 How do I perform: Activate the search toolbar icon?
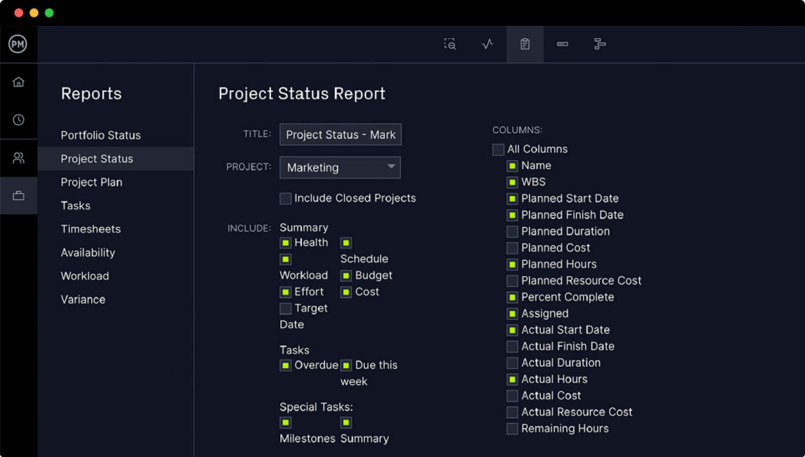click(450, 44)
